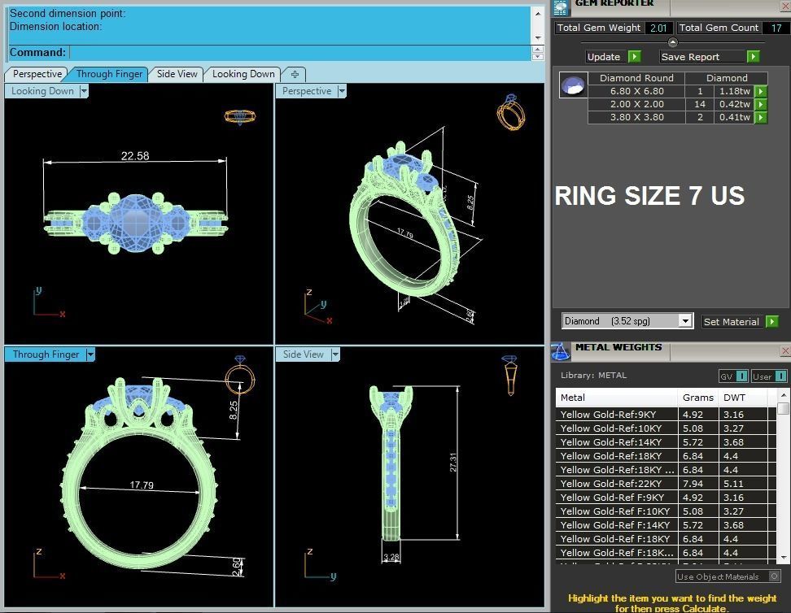This screenshot has width=791, height=613.
Task: Click ring thumbnail in Side View viewport
Action: tap(510, 375)
